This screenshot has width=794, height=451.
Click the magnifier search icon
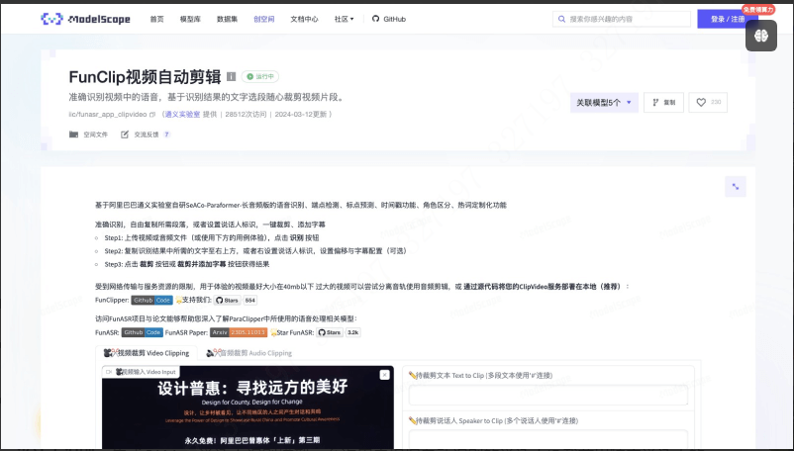click(561, 19)
